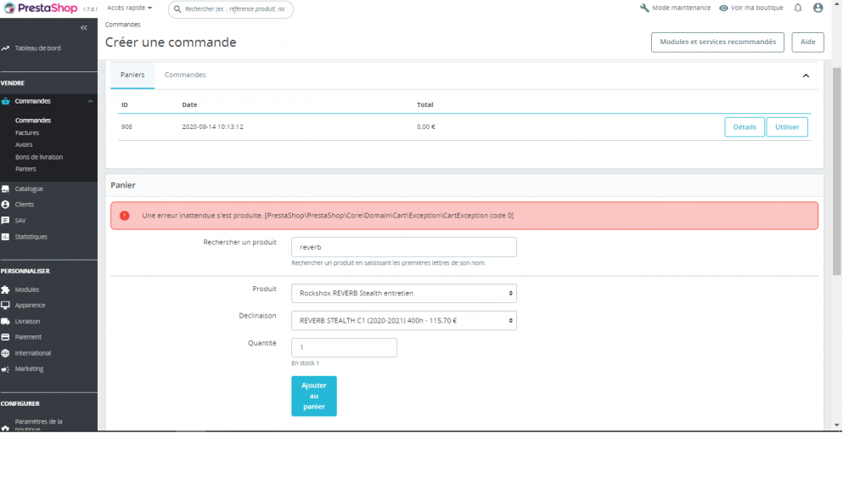Click the Commandes basket icon in the sidebar

(5, 101)
